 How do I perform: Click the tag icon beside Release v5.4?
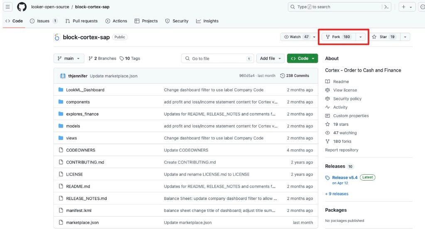[327, 178]
